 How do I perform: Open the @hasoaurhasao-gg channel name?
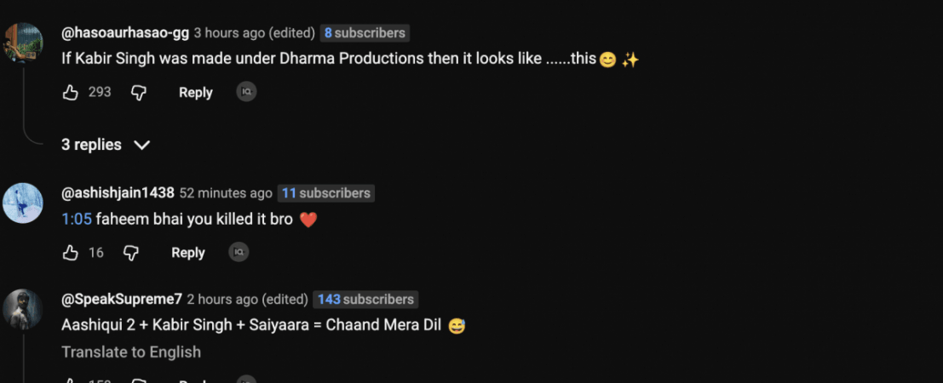pyautogui.click(x=125, y=33)
